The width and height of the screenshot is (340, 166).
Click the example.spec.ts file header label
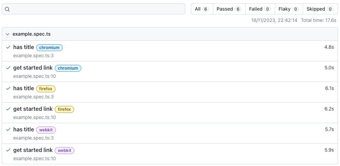[32, 34]
